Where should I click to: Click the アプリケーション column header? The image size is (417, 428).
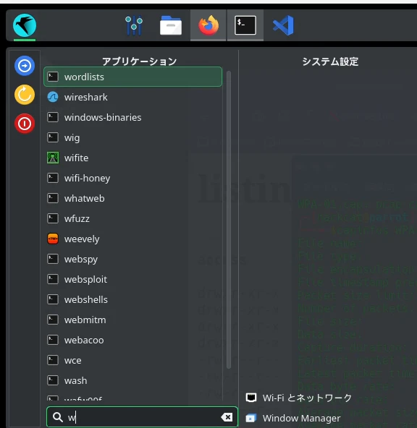[140, 61]
